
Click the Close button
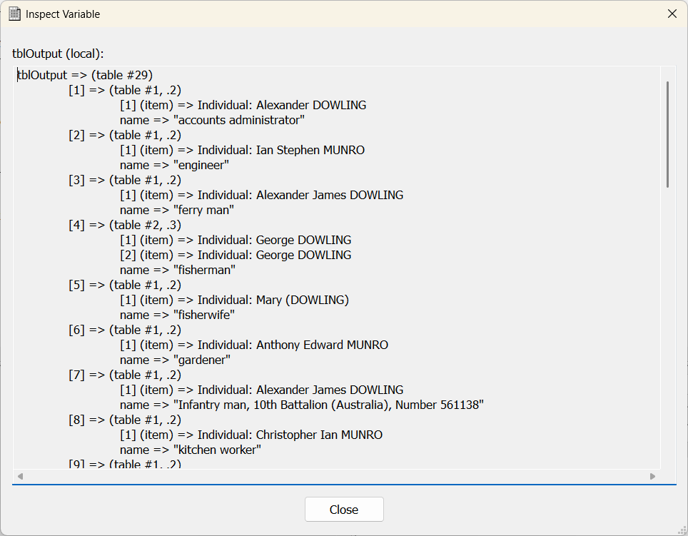click(344, 510)
